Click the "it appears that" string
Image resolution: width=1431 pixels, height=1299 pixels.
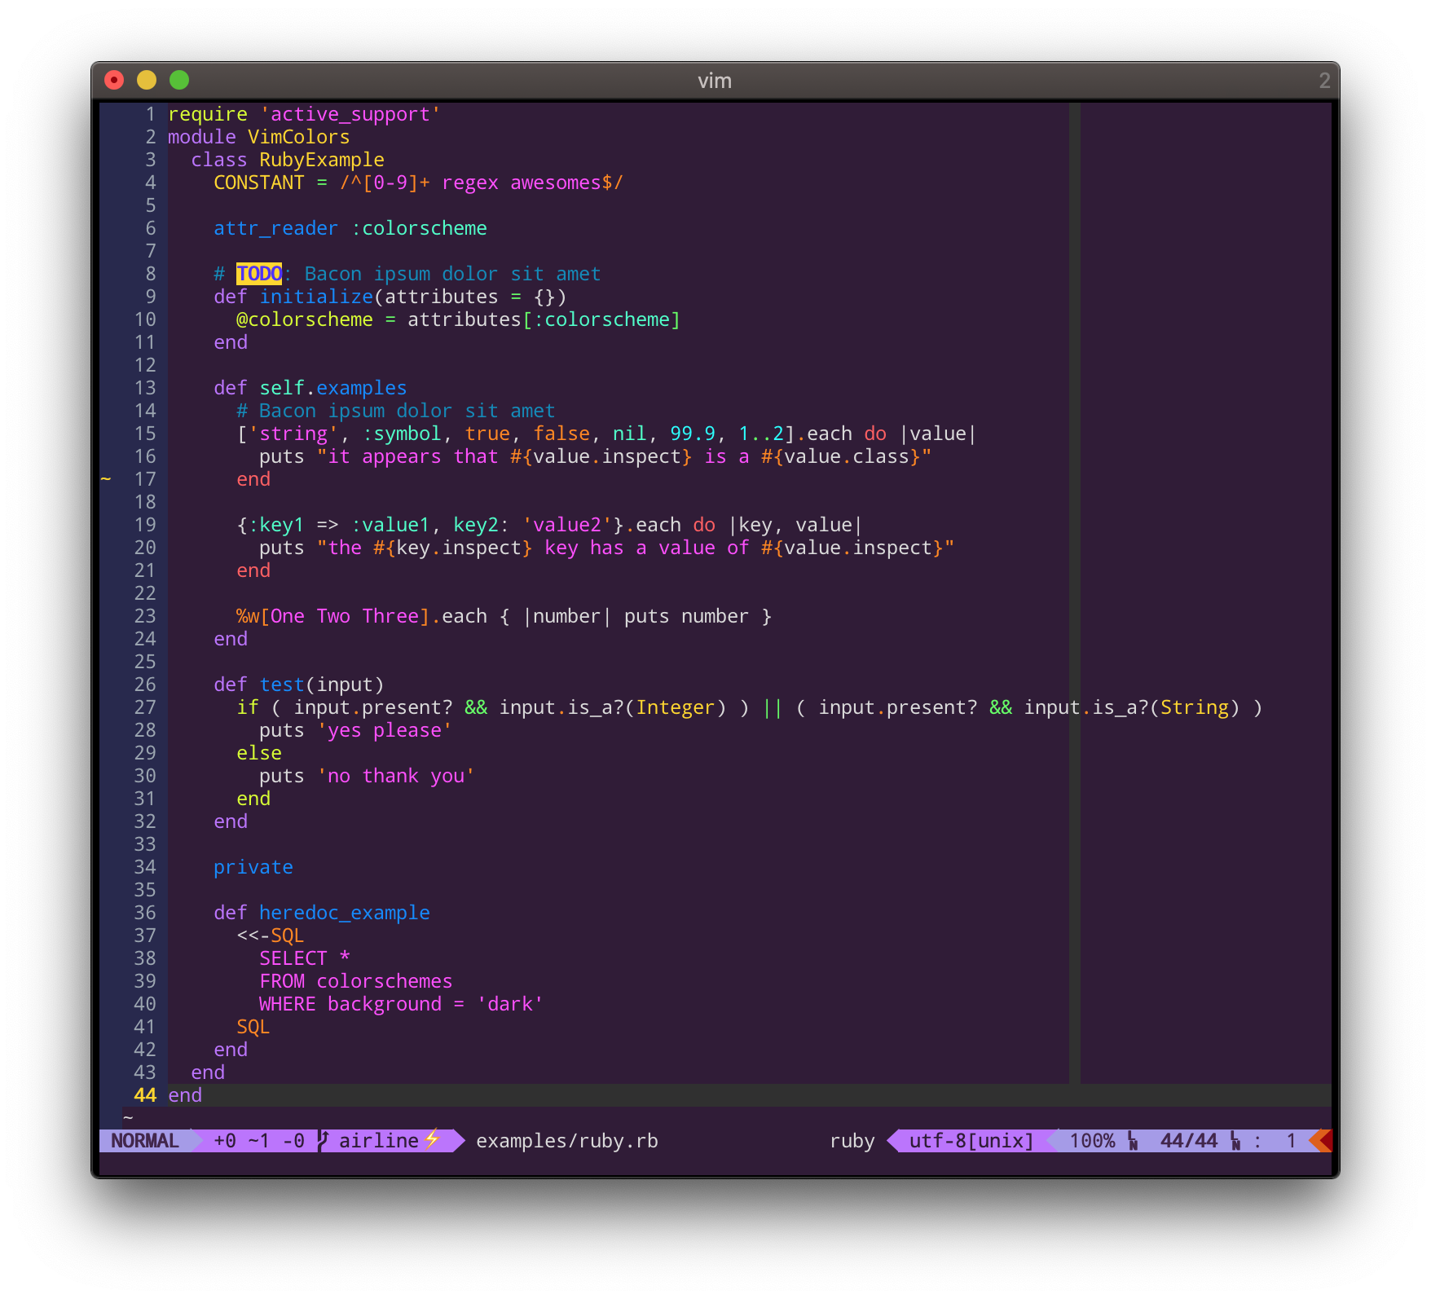(x=407, y=457)
